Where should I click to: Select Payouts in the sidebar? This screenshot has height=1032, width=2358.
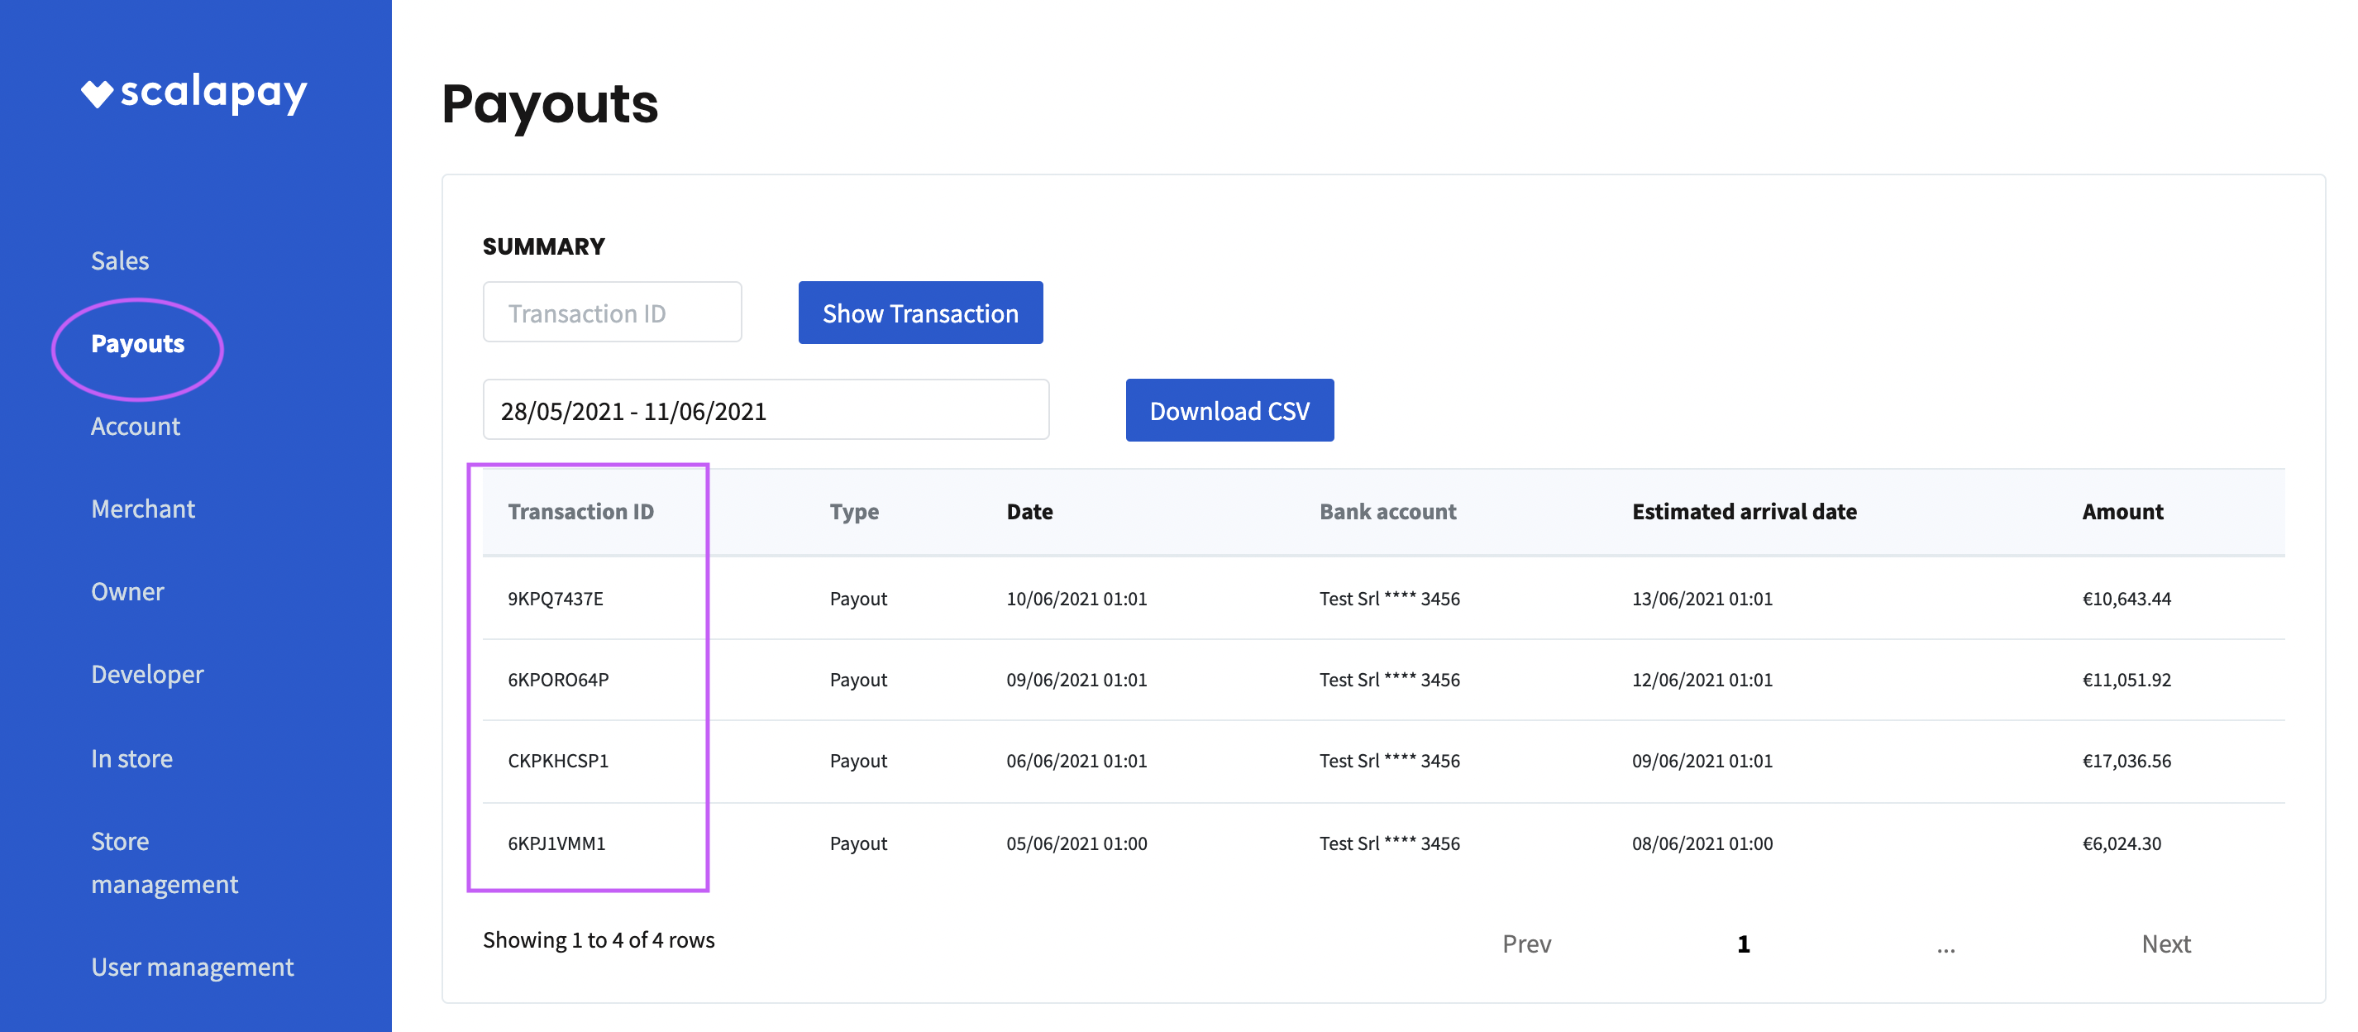point(137,344)
